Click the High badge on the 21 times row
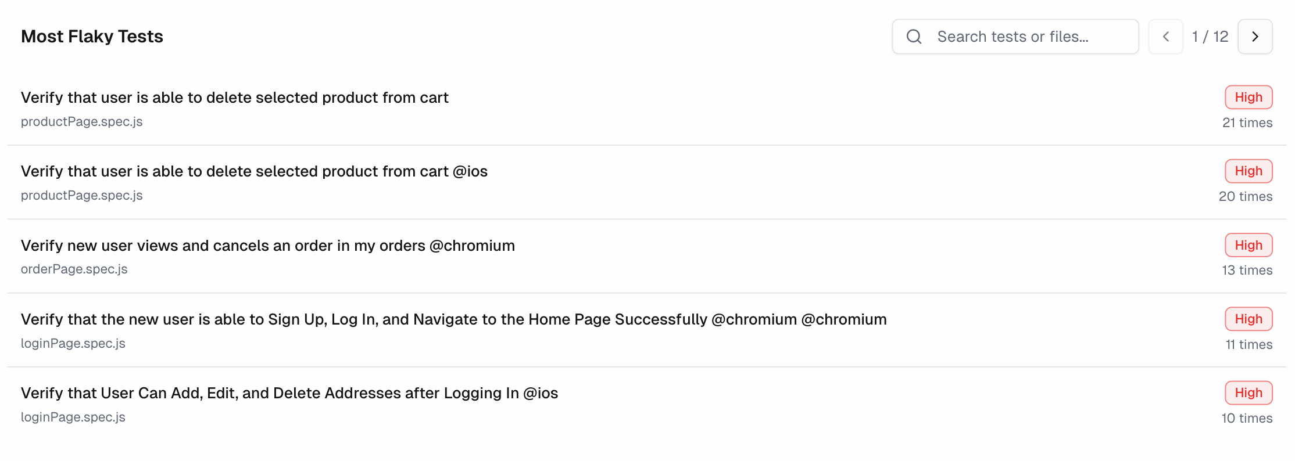1295x461 pixels. coord(1249,98)
